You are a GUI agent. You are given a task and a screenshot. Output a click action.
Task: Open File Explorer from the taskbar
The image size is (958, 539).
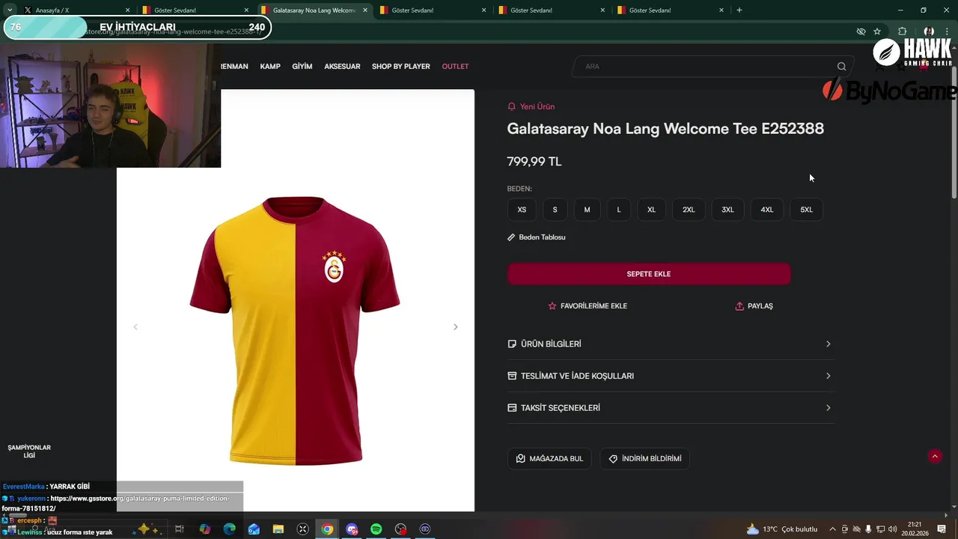pos(278,529)
